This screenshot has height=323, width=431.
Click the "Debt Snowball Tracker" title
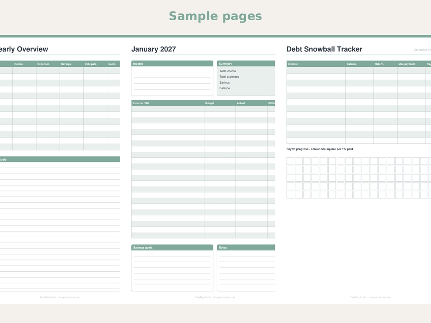(325, 49)
